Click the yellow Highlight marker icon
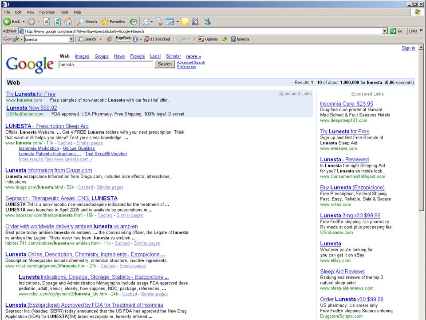Image resolution: width=426 pixels, height=320 pixels. point(225,39)
